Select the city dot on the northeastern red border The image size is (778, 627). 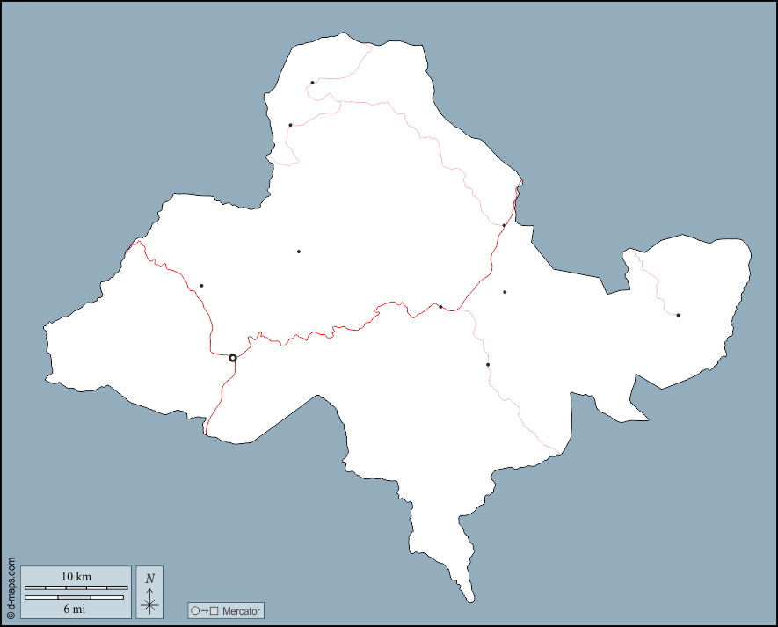click(504, 225)
